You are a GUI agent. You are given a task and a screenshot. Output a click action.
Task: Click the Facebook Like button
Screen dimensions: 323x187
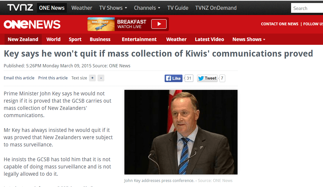173,78
